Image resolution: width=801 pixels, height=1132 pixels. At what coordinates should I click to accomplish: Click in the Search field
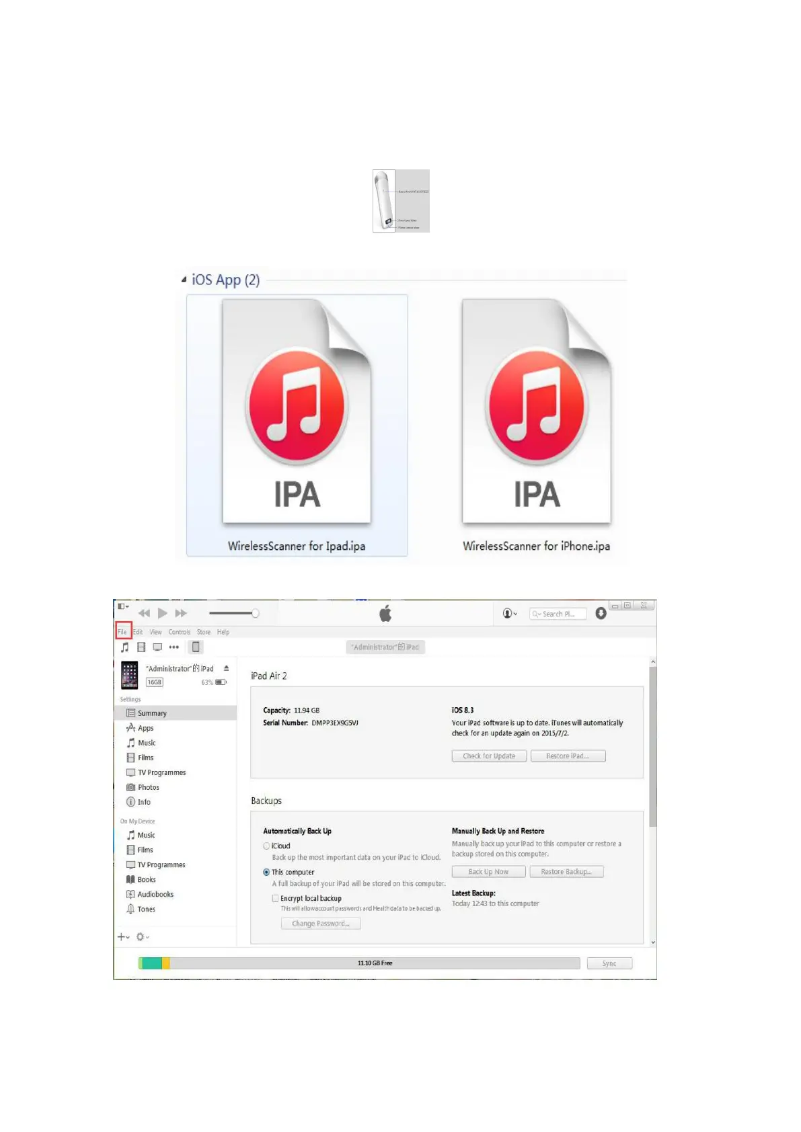pos(558,614)
